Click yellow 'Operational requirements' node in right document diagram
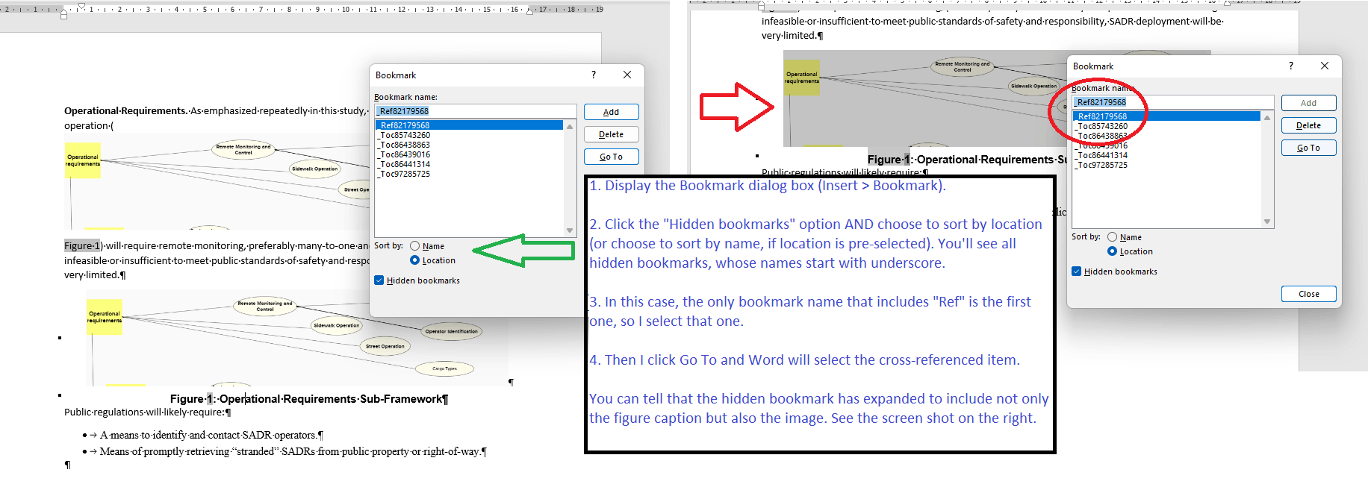 (801, 77)
